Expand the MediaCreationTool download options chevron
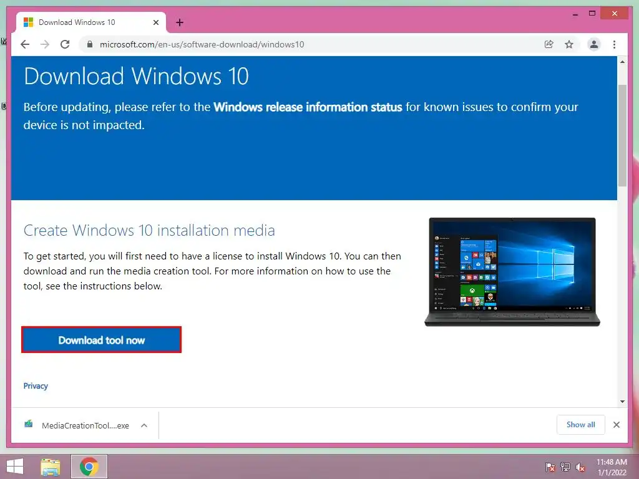 pyautogui.click(x=144, y=425)
